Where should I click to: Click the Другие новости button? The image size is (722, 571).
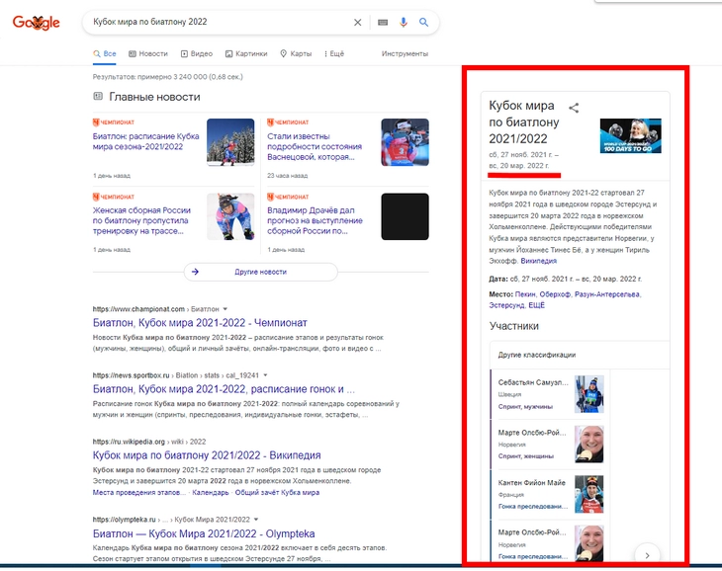click(261, 272)
